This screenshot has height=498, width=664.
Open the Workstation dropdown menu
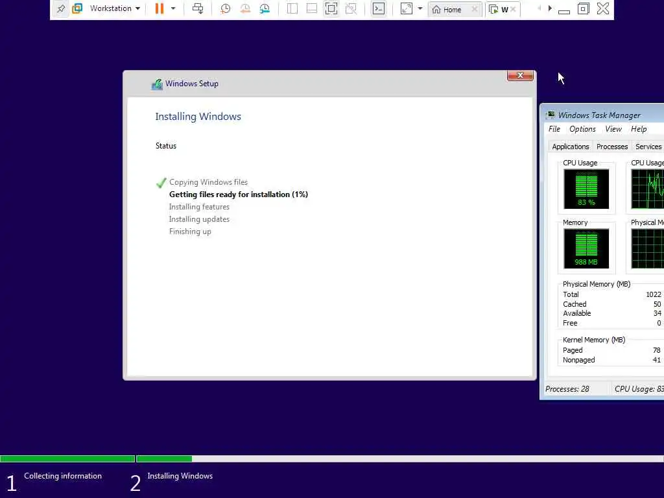(x=115, y=8)
